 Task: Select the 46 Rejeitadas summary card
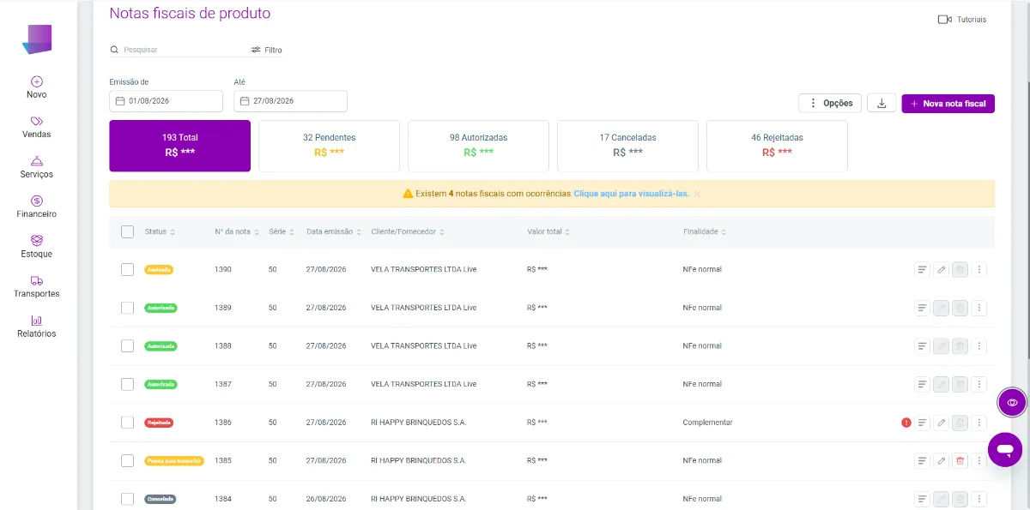click(777, 146)
